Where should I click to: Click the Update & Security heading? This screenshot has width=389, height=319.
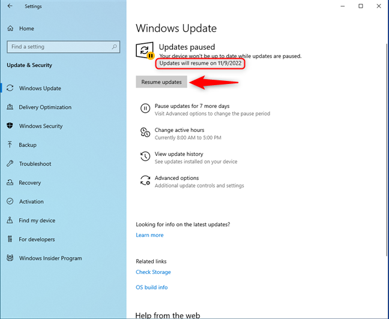(x=29, y=65)
